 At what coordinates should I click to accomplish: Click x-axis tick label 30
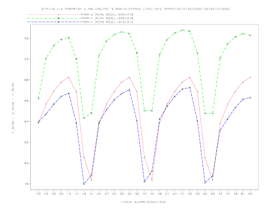pyautogui.click(x=114, y=194)
